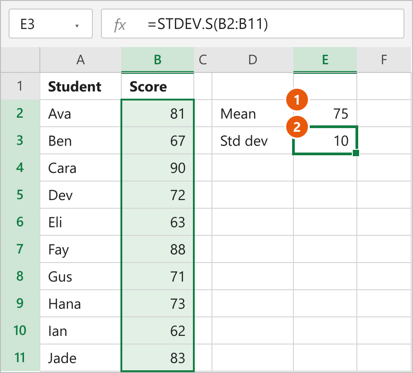Select column D header

253,60
